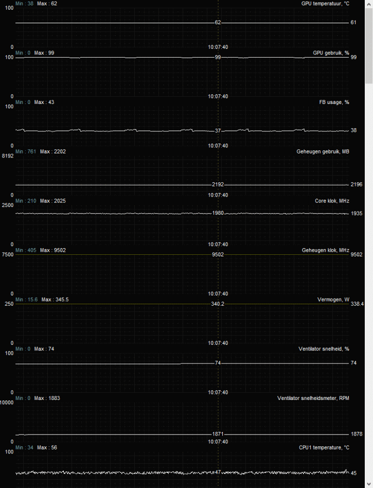Select the Ventilator snelheidsmeter, RPM title
This screenshot has width=373, height=488.
(x=313, y=398)
